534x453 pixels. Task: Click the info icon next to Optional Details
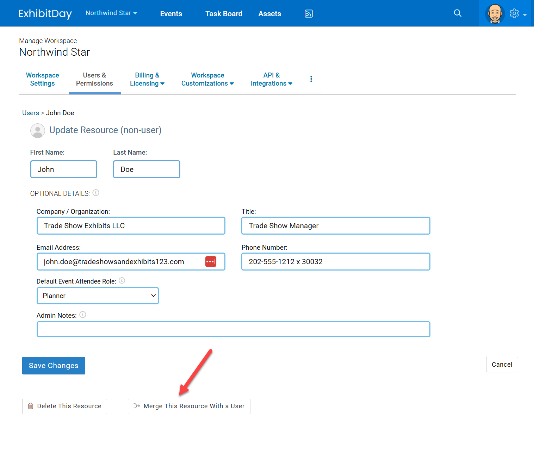pyautogui.click(x=96, y=193)
